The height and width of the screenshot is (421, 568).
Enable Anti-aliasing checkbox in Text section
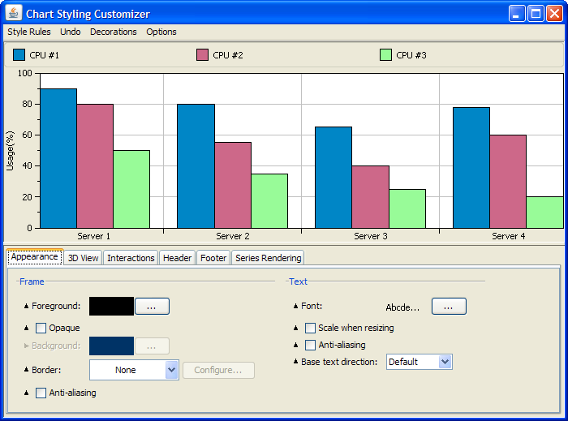click(x=311, y=345)
